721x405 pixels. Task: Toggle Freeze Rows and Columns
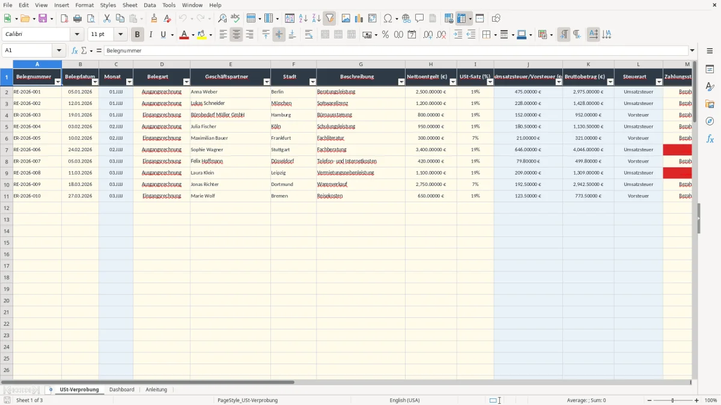coord(461,19)
